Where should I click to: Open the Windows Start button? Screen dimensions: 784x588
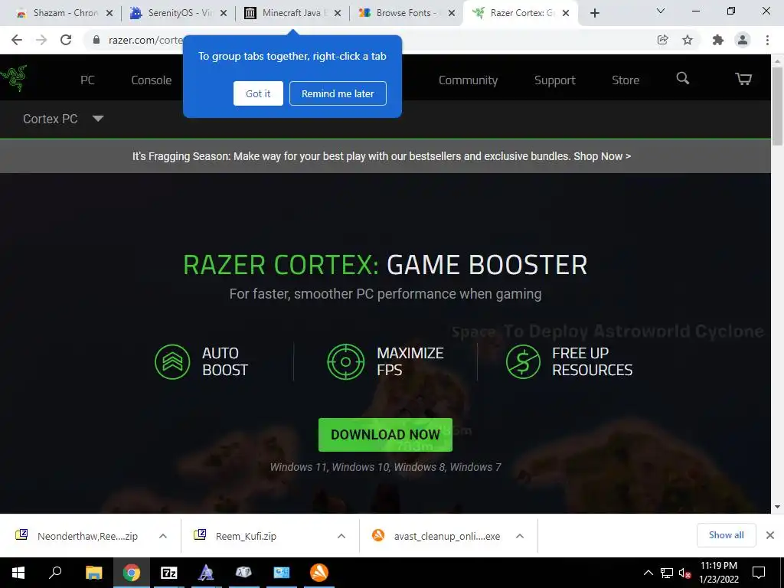click(x=18, y=573)
